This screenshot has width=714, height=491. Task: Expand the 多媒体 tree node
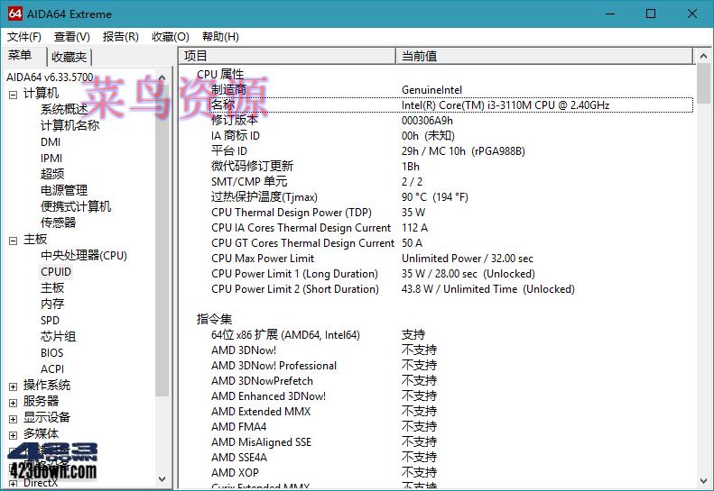pyautogui.click(x=13, y=435)
